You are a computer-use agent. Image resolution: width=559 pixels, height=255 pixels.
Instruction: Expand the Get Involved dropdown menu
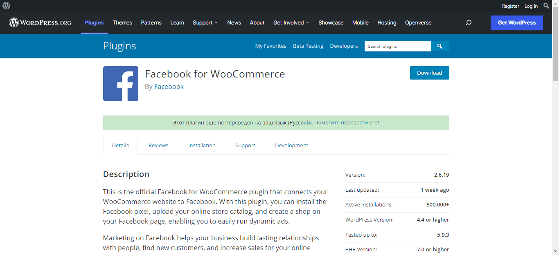291,22
